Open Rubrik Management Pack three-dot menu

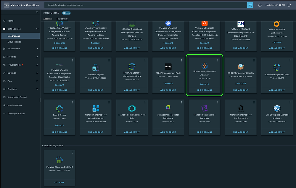pos(290,60)
